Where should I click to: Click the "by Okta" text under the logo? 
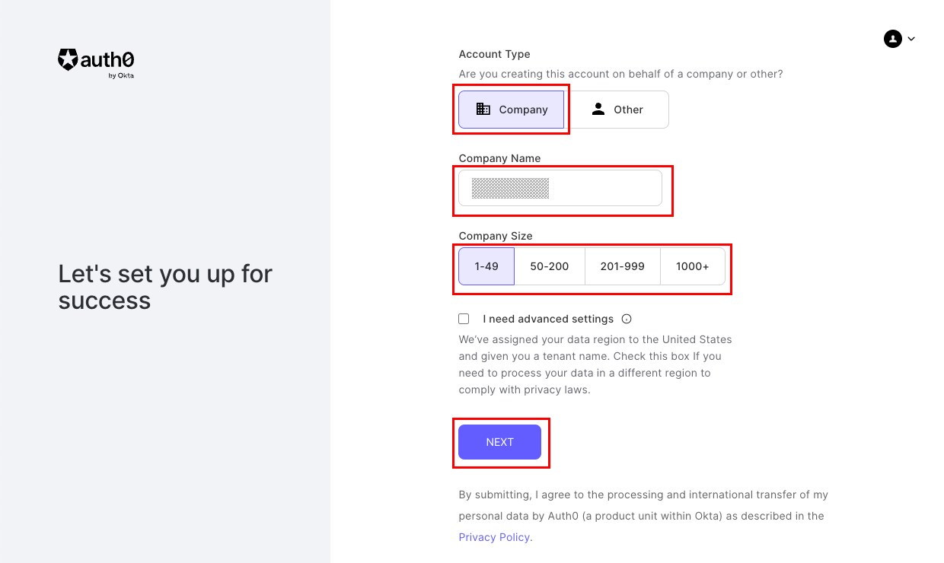(x=121, y=75)
